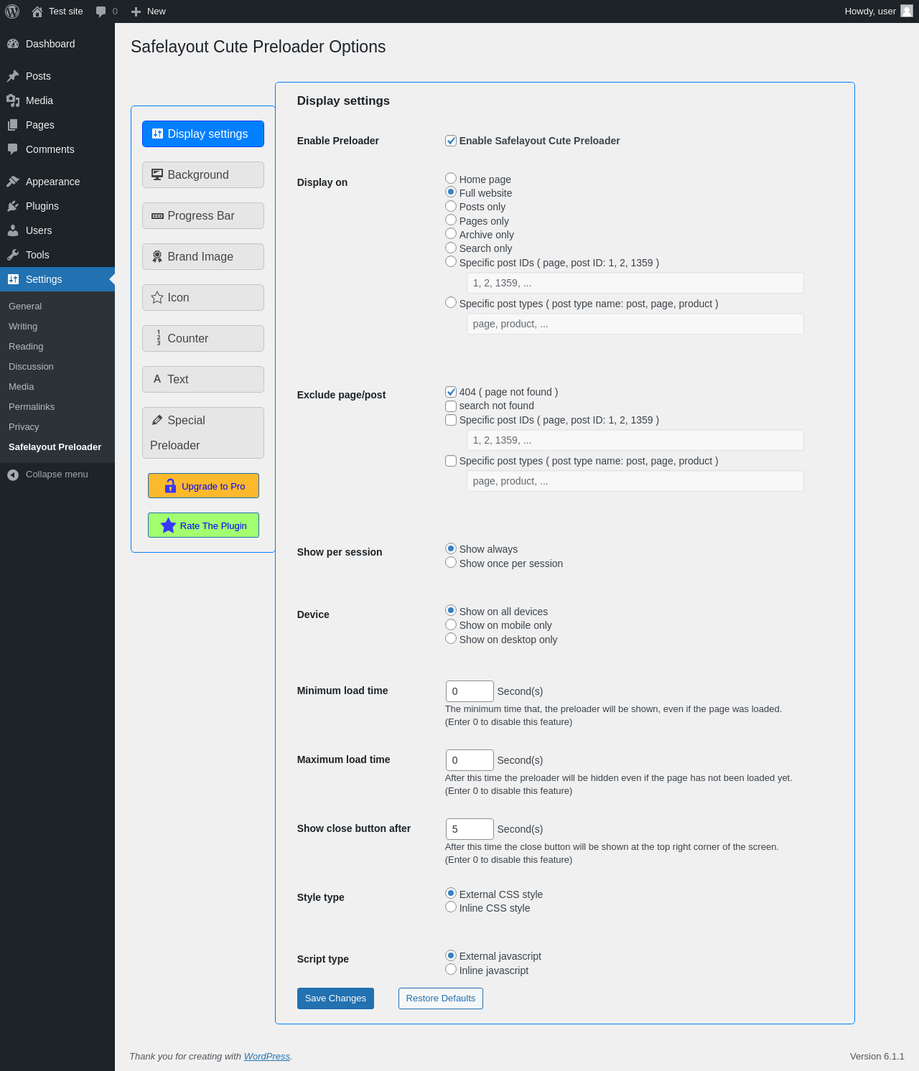Select Show once per session
Image resolution: width=919 pixels, height=1071 pixels.
click(x=451, y=562)
